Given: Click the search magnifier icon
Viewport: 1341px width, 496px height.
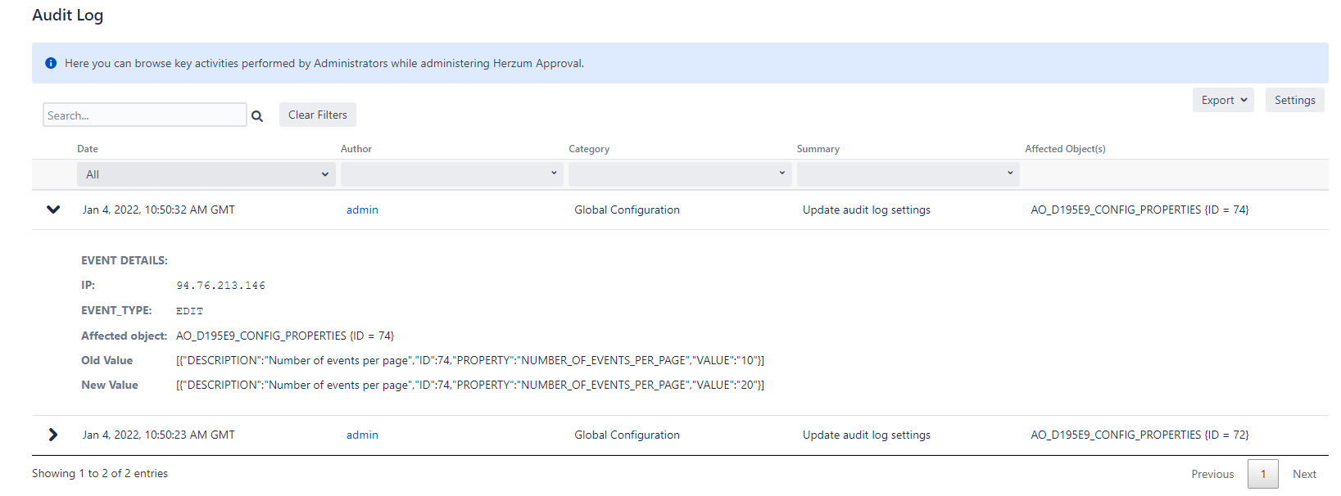Looking at the screenshot, I should click(257, 116).
